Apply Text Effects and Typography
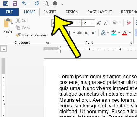The image size is (137, 117). point(103,33)
